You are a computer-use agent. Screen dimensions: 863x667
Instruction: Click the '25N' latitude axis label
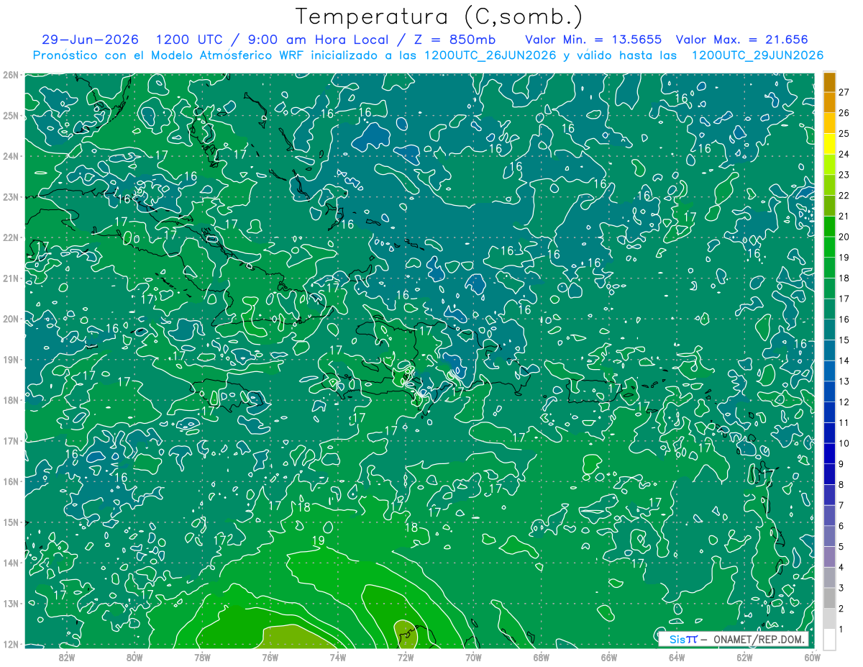(12, 116)
